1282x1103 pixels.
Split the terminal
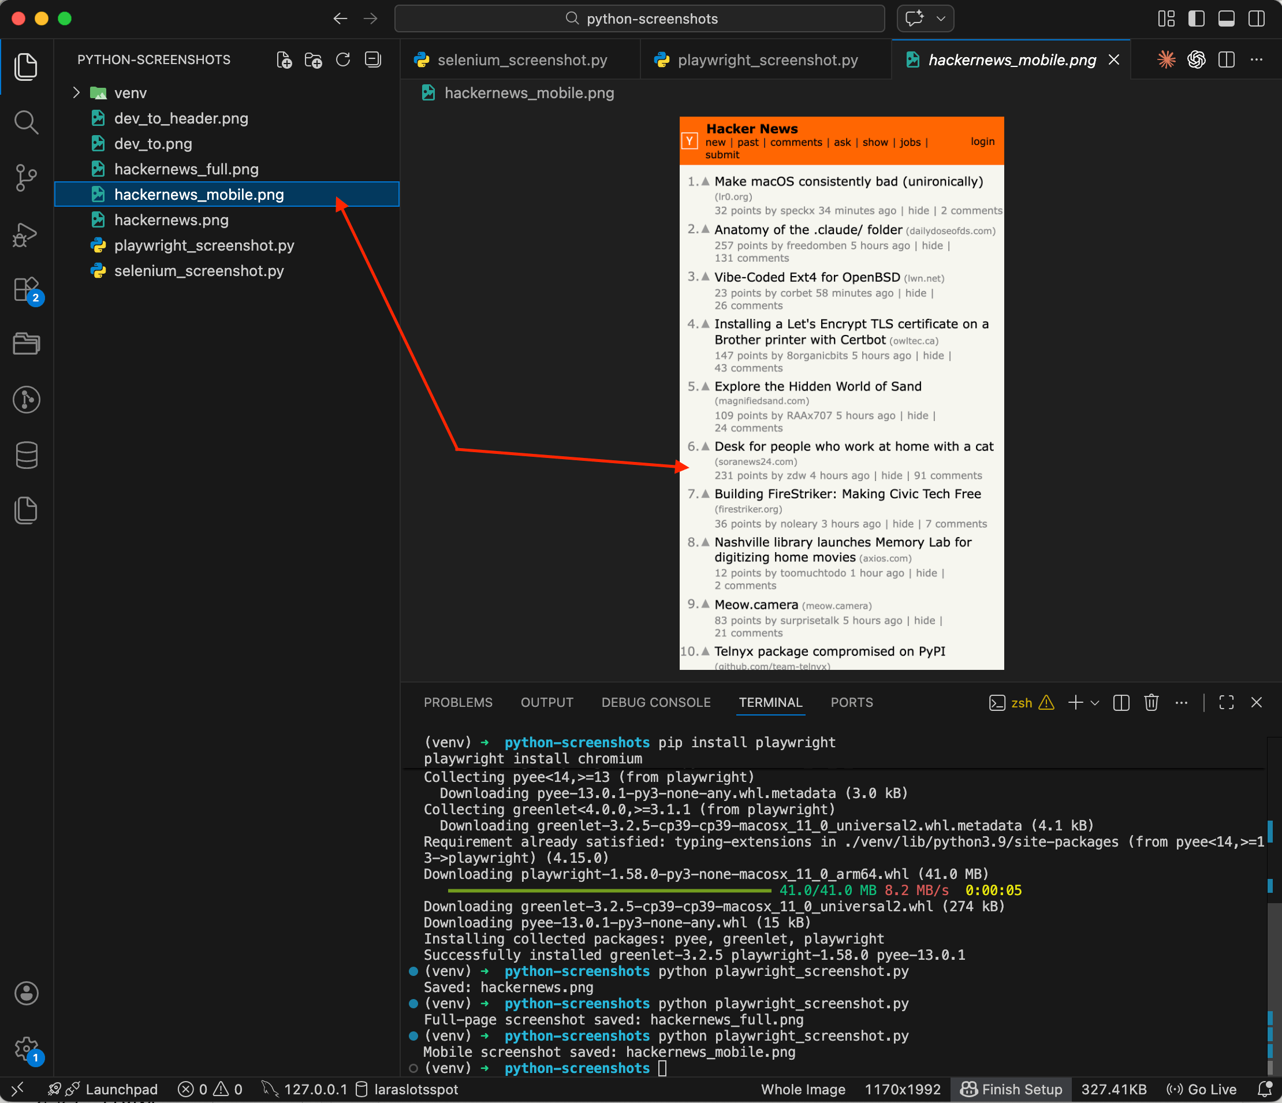(x=1120, y=702)
